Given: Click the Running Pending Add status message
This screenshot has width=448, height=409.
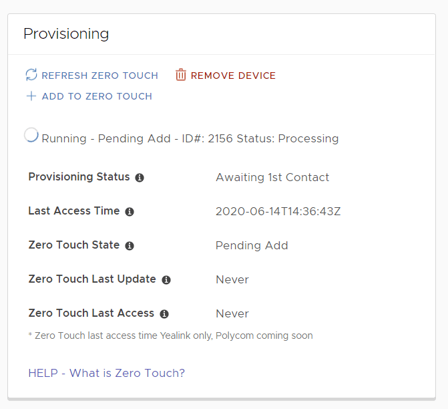Looking at the screenshot, I should point(190,139).
